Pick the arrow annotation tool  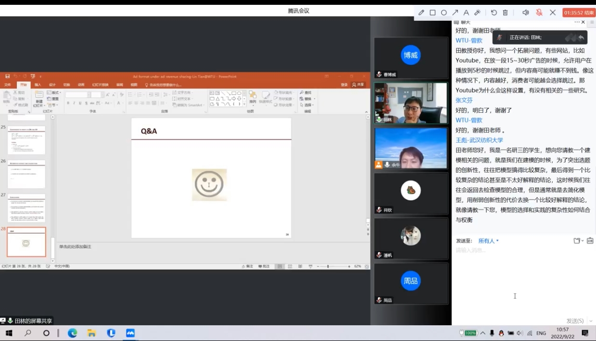455,13
